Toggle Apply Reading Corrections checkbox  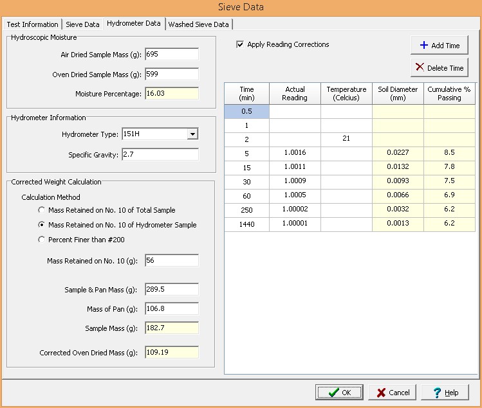pos(240,45)
